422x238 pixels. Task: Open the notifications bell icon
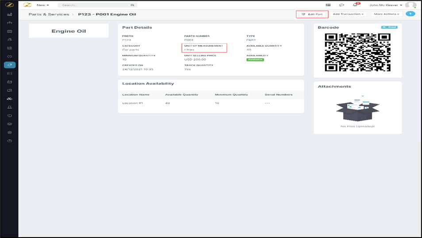(x=355, y=5)
